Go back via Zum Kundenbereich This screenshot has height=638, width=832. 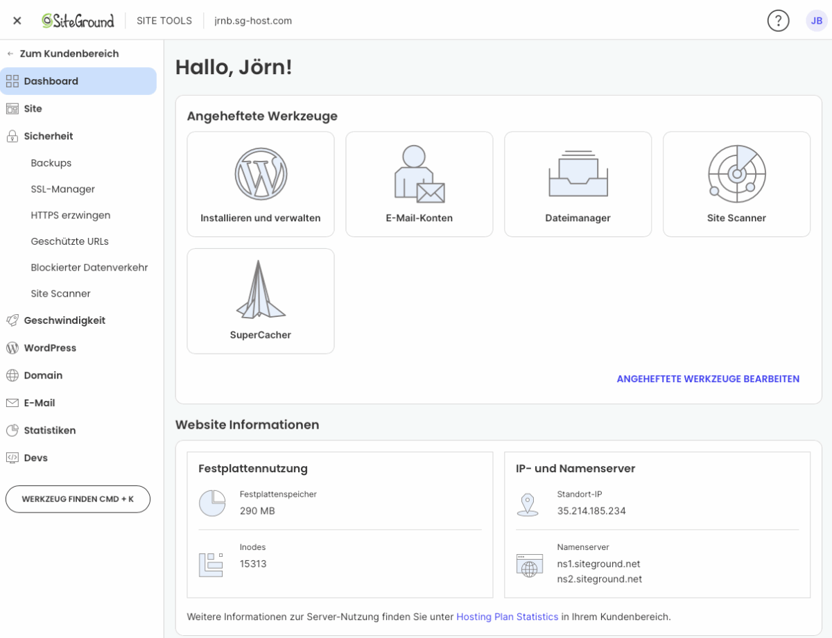point(69,53)
